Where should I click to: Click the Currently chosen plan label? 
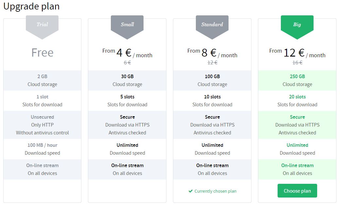[x=215, y=191]
